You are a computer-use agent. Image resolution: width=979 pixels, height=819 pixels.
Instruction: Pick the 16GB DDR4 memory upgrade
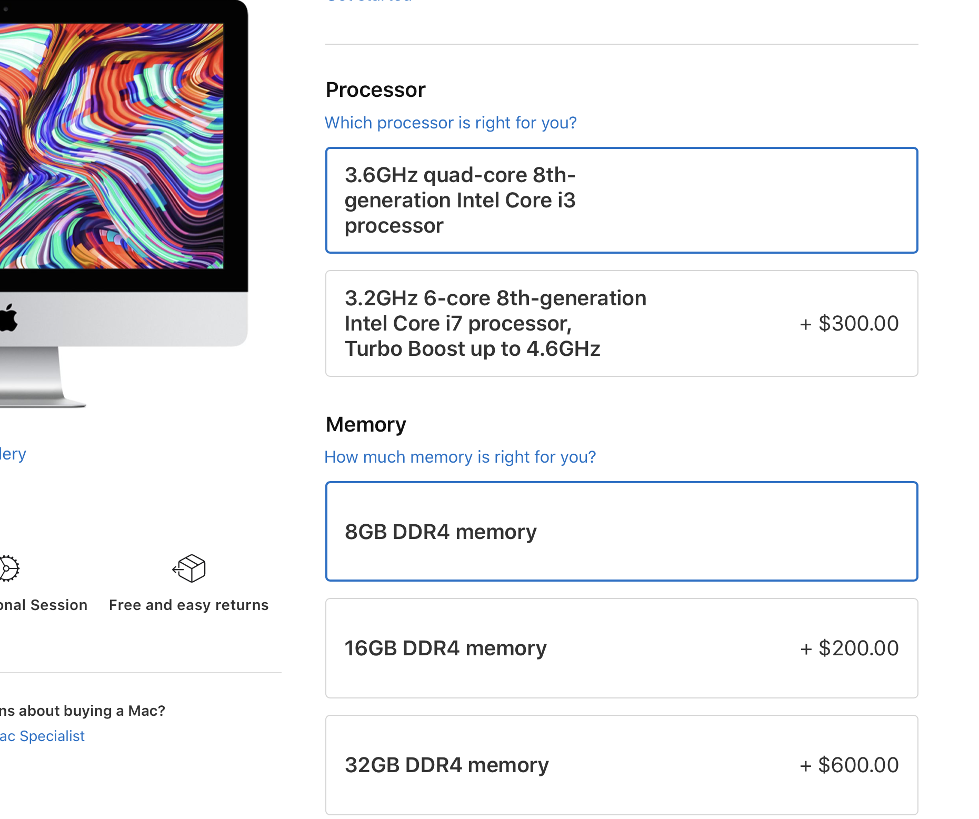[621, 648]
